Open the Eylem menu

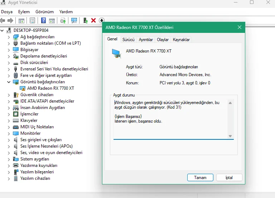pyautogui.click(x=24, y=12)
